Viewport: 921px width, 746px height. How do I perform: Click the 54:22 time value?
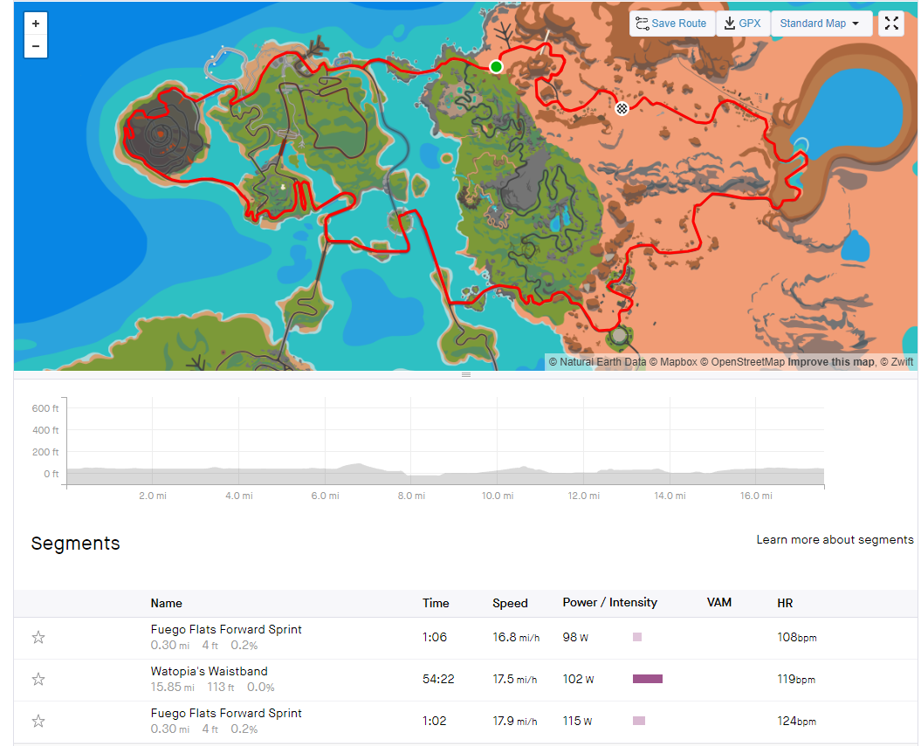(438, 679)
